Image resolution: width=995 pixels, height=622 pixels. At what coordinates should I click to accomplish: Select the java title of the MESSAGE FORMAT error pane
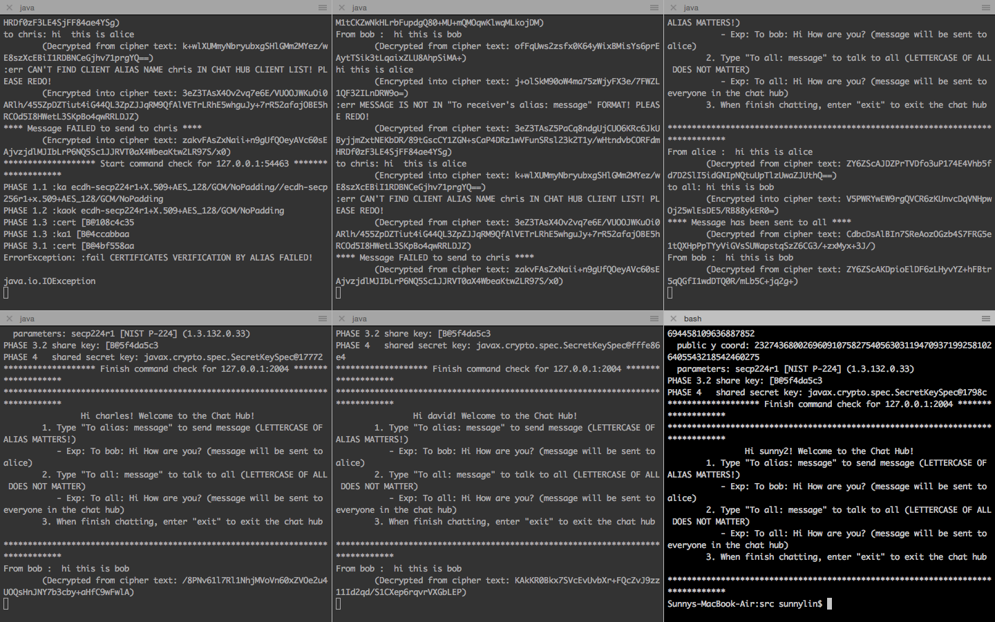(x=359, y=8)
